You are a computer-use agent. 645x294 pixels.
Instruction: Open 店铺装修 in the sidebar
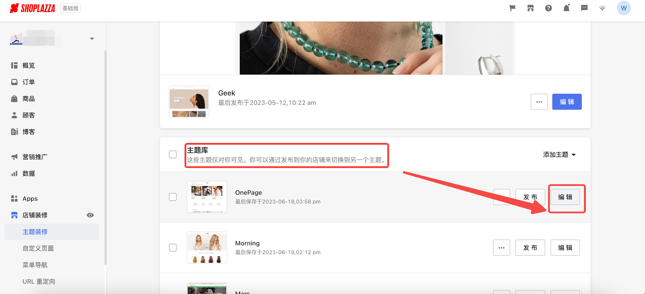point(35,215)
